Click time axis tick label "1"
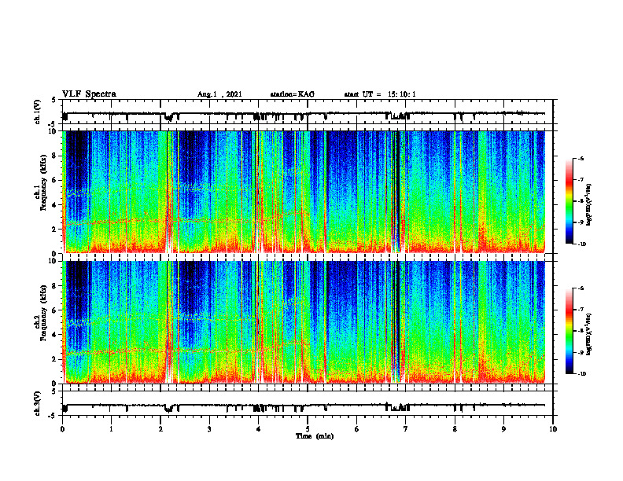This screenshot has width=623, height=481. (x=111, y=429)
